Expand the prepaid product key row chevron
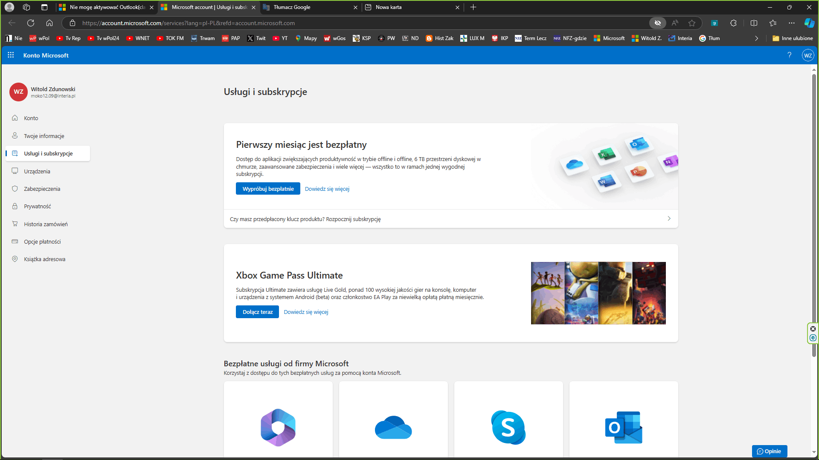The width and height of the screenshot is (819, 460). tap(669, 218)
